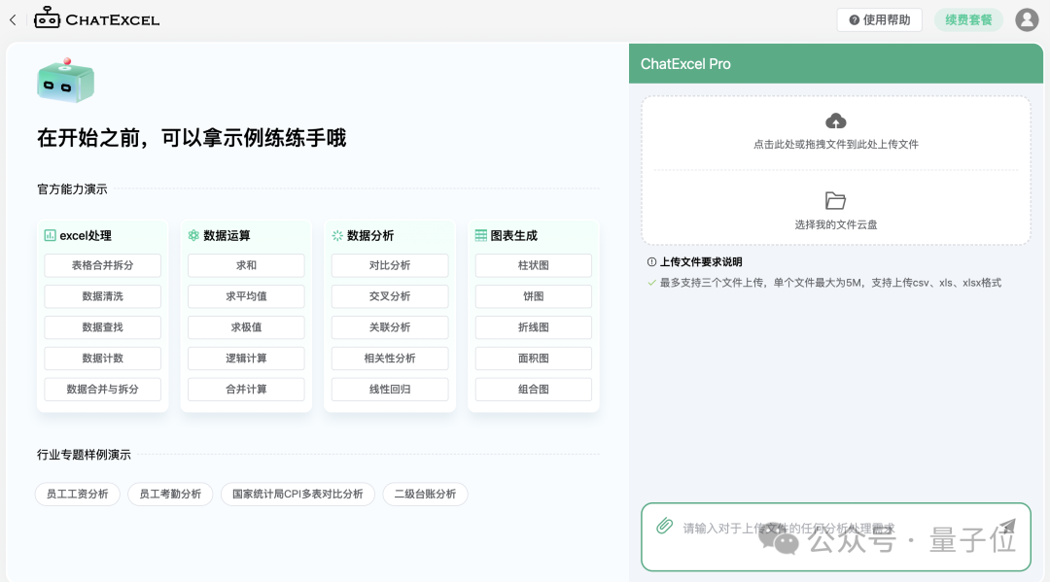Screen dimensions: 1050x582
Task: Select the 柱状图 chart example
Action: click(x=534, y=265)
